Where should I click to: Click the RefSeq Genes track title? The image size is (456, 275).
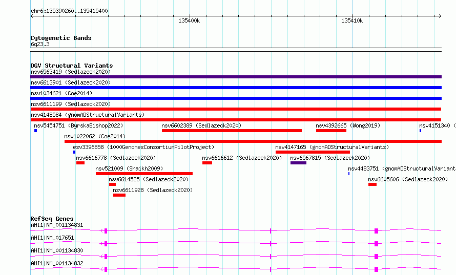(x=52, y=219)
